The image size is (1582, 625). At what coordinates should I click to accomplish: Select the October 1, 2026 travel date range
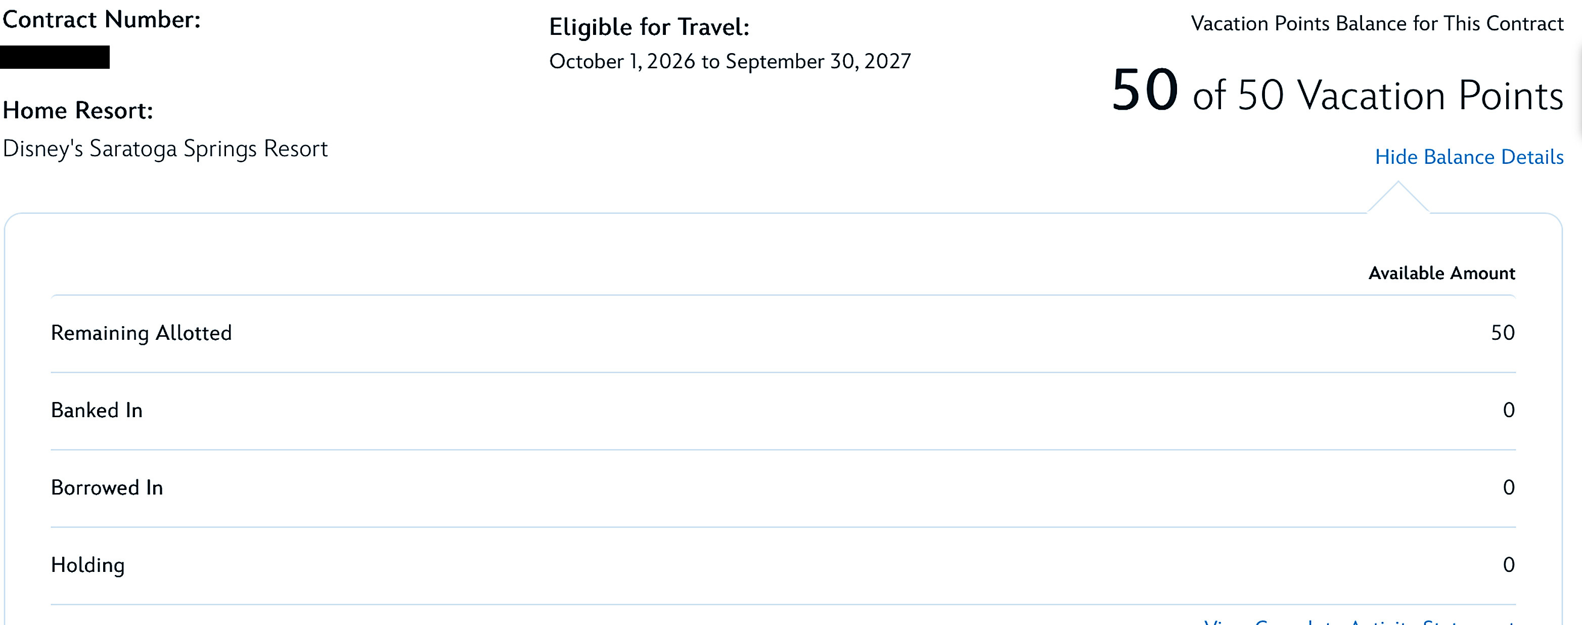coord(730,61)
